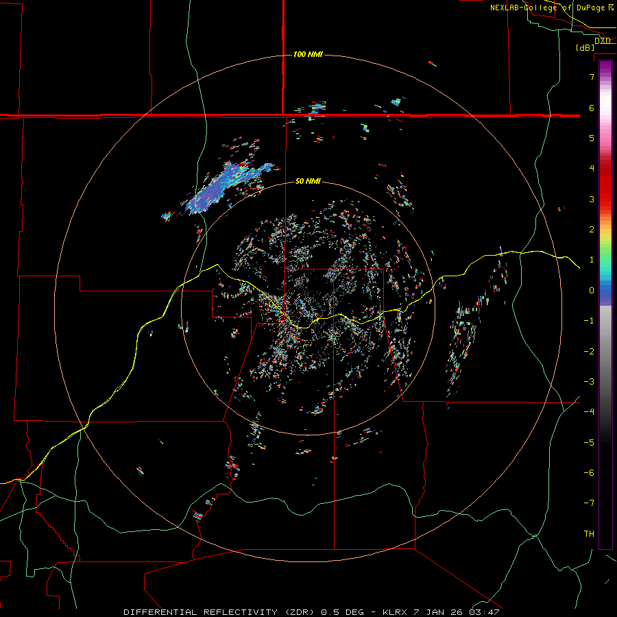Click the 2 value on the color scale

pos(592,230)
